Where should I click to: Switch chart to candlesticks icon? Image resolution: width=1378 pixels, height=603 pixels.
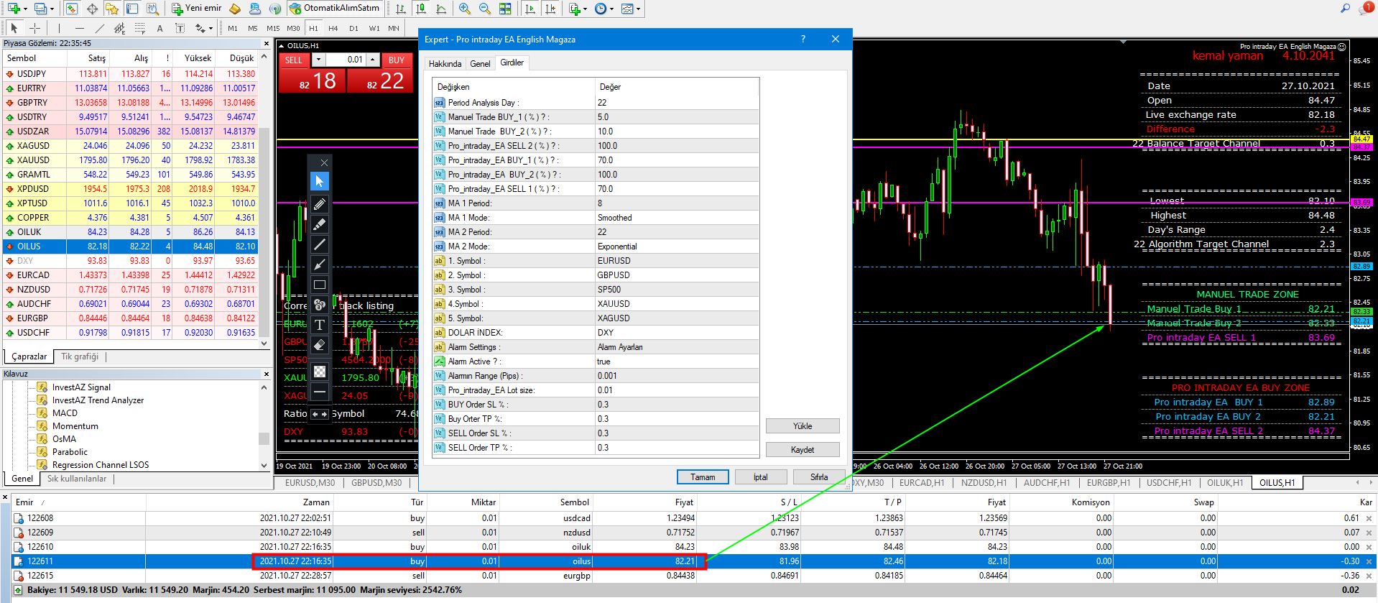(421, 9)
